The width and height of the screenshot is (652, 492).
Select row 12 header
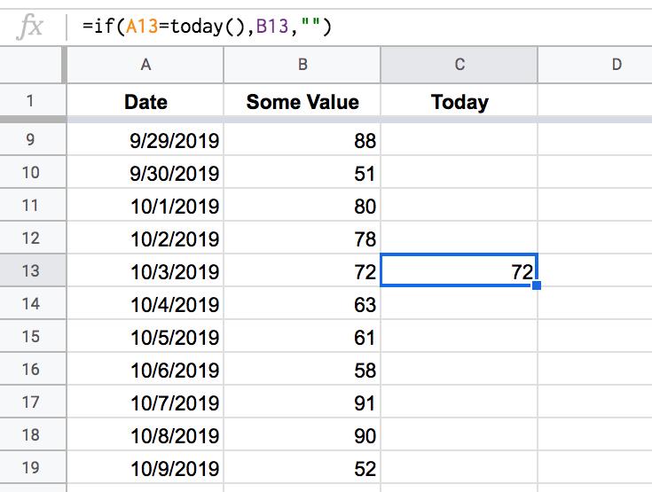coord(33,238)
